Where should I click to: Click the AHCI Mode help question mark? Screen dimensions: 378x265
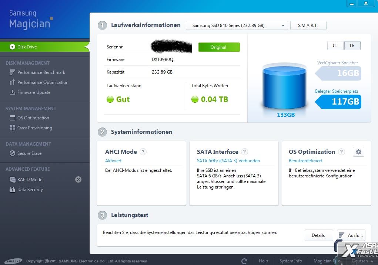[143, 152]
